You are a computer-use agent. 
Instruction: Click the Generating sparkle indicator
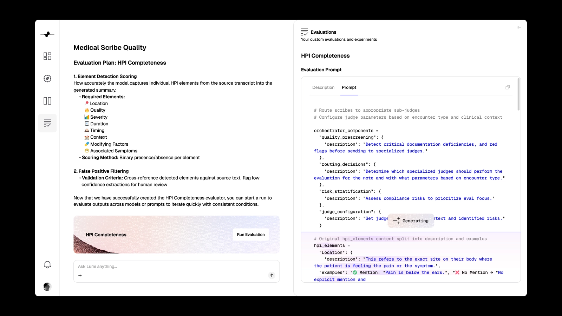click(x=411, y=221)
